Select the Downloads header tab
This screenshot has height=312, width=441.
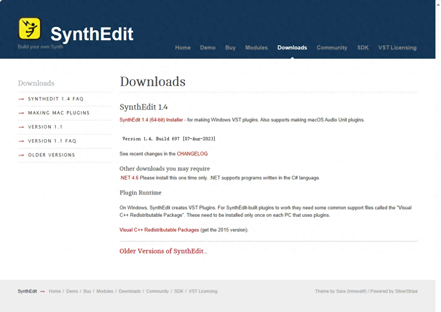pyautogui.click(x=292, y=48)
